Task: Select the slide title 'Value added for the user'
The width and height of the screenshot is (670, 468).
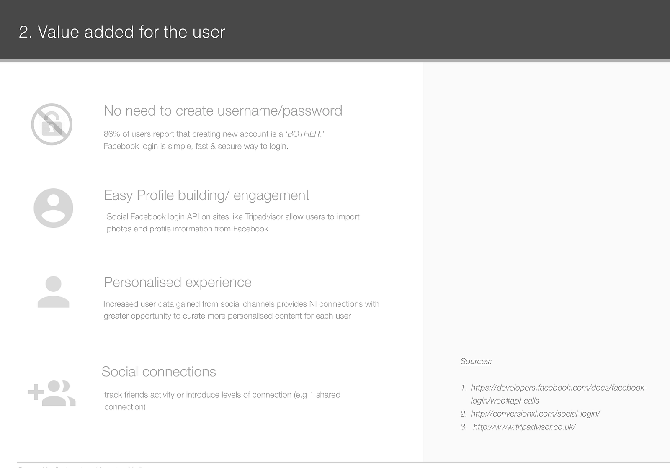Action: pyautogui.click(x=122, y=32)
